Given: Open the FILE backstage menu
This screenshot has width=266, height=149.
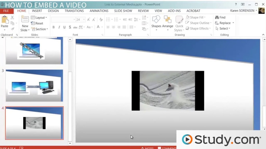Looking at the screenshot, I should click(6, 11).
